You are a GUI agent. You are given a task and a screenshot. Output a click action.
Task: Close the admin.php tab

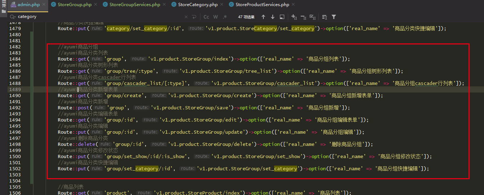tap(43, 5)
